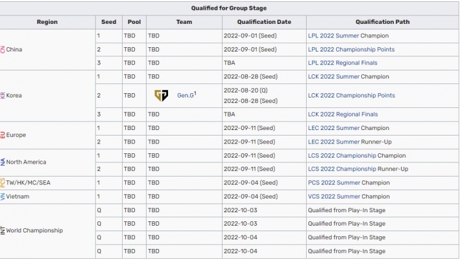Open LCS 2022 Championship link in Champion row
The height and width of the screenshot is (260, 460).
pyautogui.click(x=342, y=156)
